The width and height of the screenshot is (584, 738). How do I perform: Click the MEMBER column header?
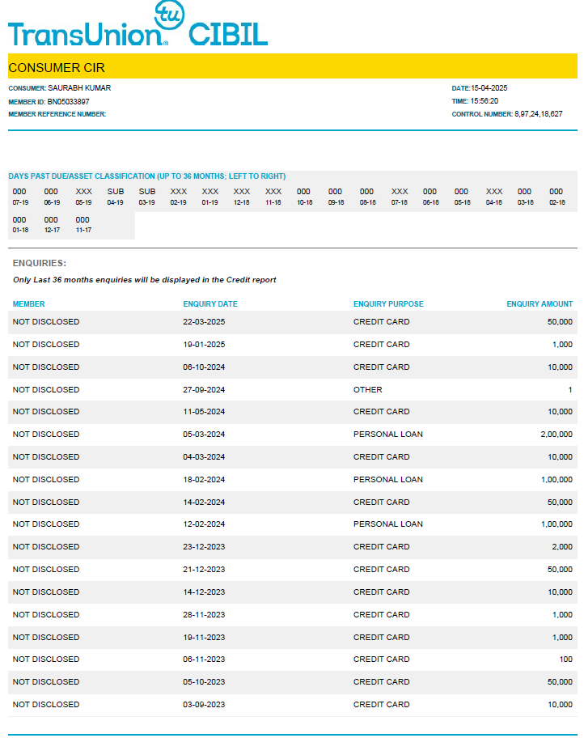coord(29,304)
